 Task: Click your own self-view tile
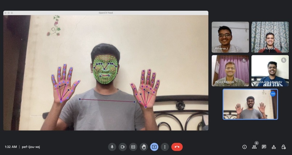click(x=250, y=104)
